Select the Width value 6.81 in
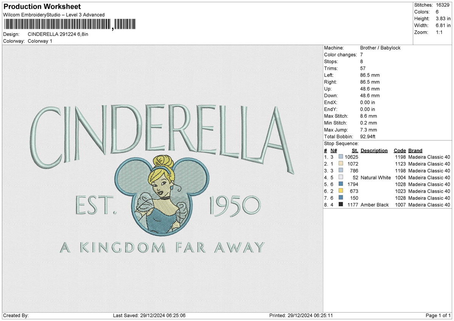The height and width of the screenshot is (321, 454). click(x=443, y=25)
